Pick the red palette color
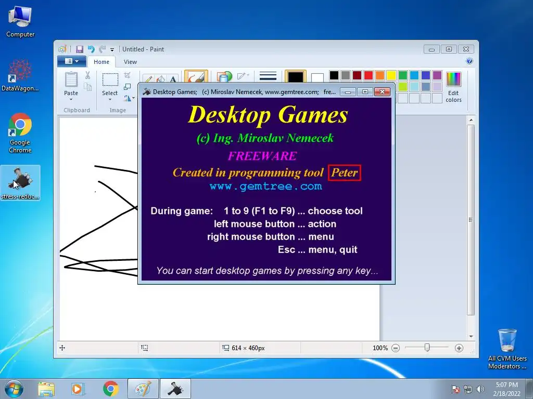 coord(369,75)
